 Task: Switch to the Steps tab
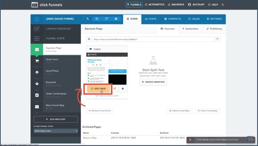click(132, 19)
